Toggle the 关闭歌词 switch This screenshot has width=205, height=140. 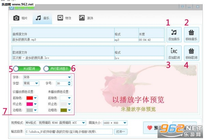tap(27, 68)
